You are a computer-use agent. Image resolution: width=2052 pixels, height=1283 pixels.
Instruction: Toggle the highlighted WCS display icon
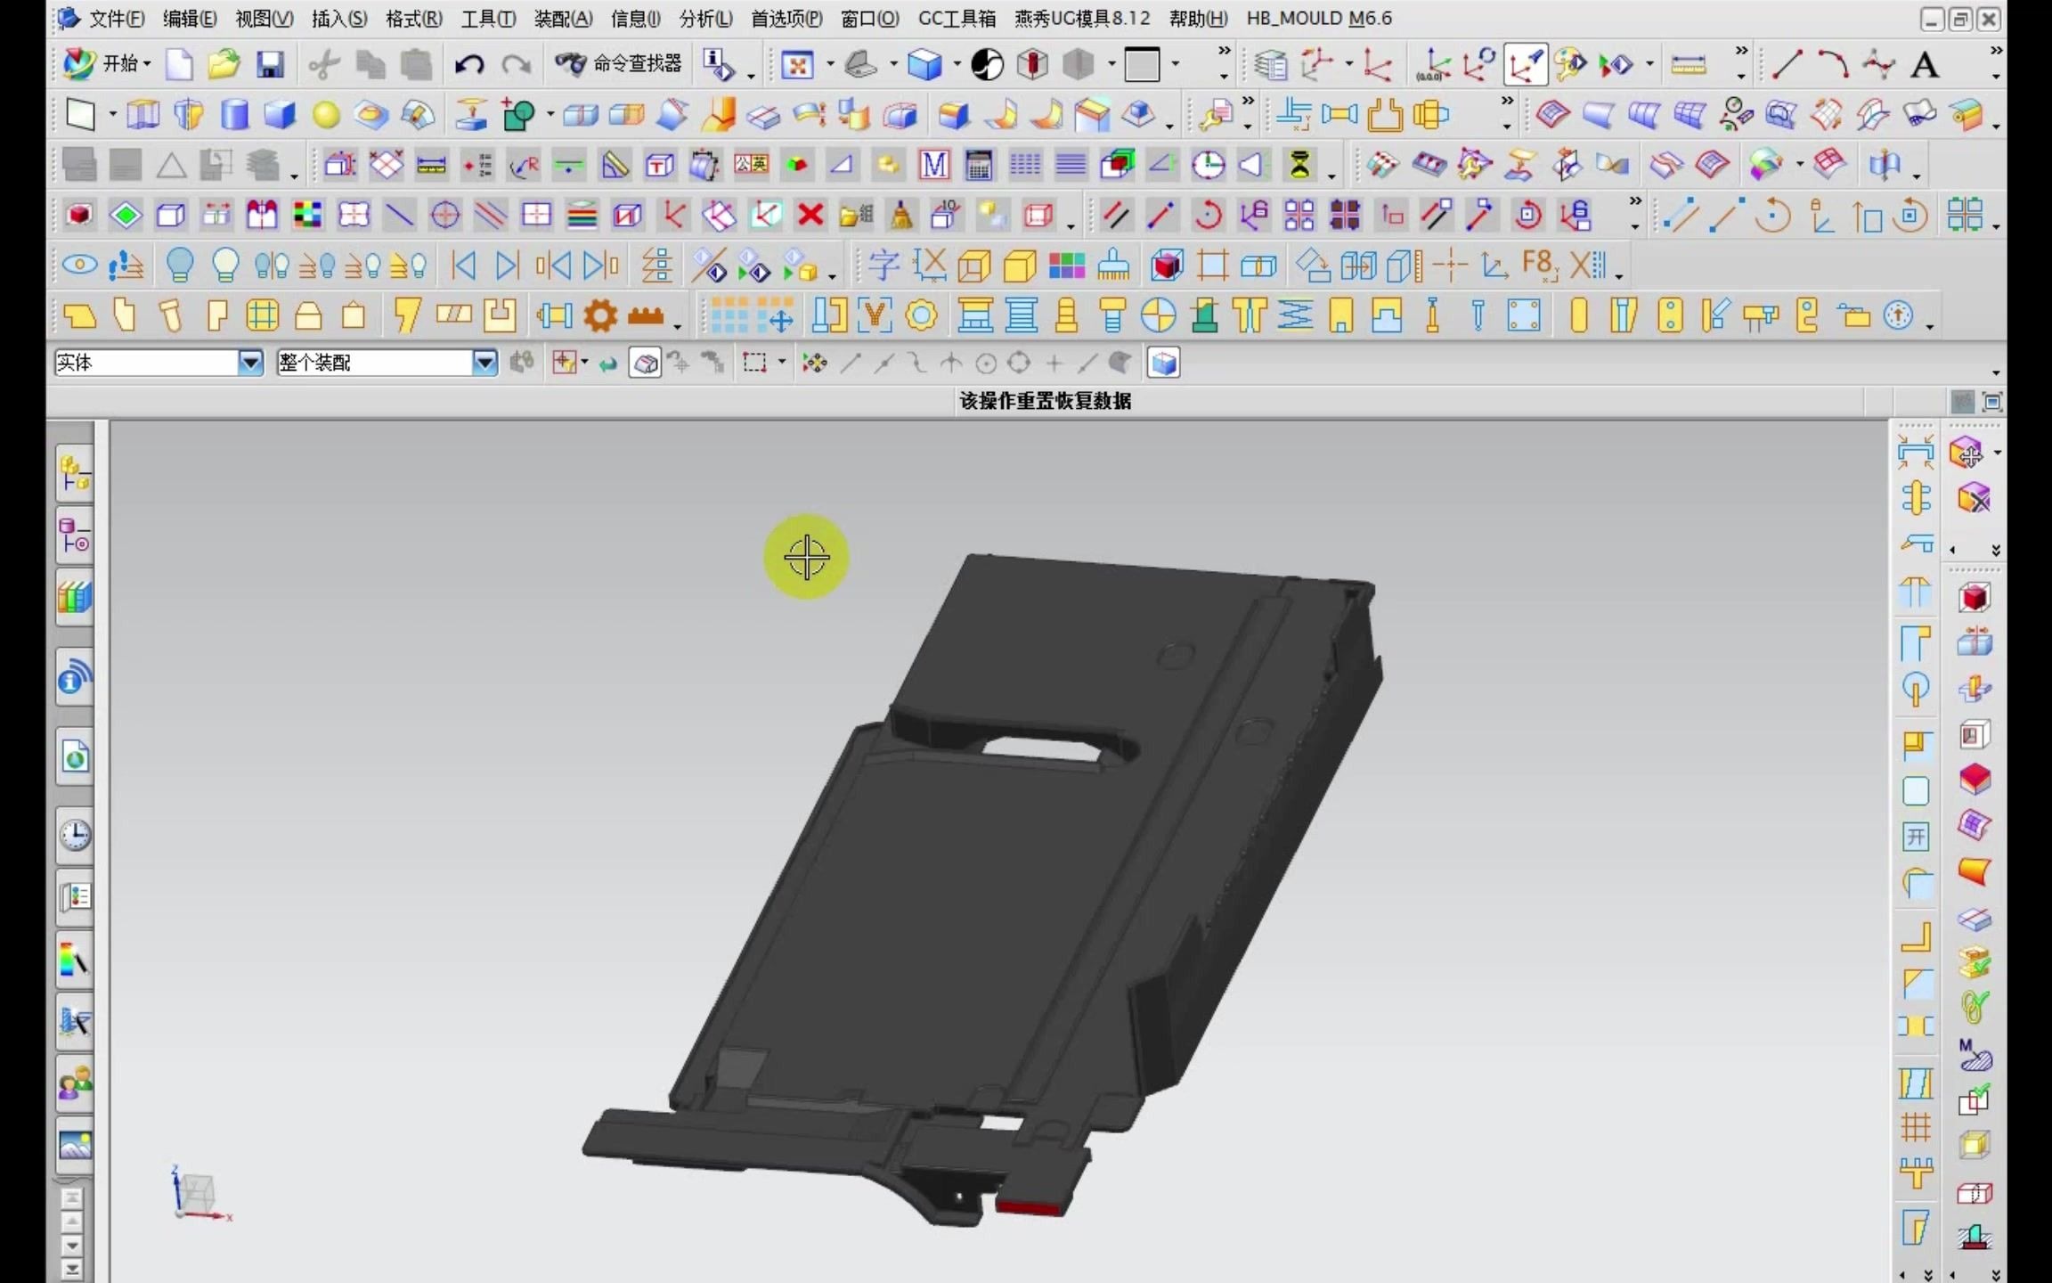click(x=1526, y=64)
